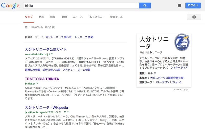Viewport: 205px width, 131px height.
Task: Go to the ニュース tab
Action: click(x=78, y=17)
